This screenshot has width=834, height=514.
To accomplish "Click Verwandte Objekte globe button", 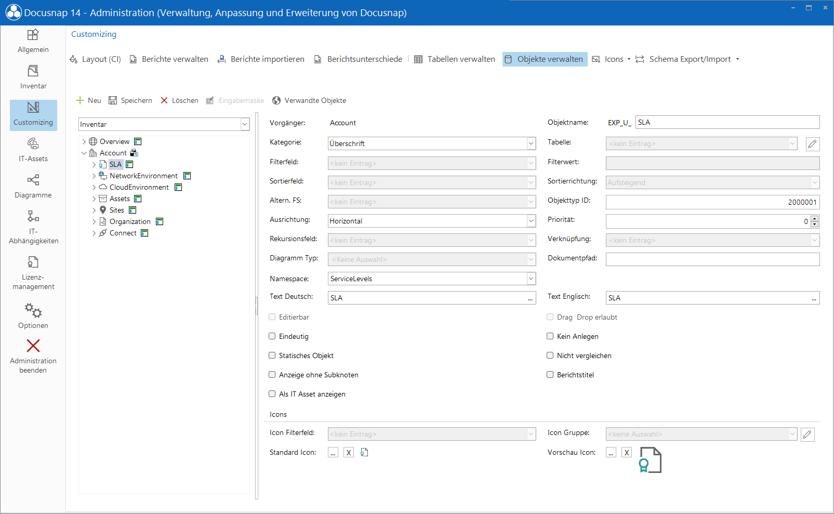I will pos(309,100).
